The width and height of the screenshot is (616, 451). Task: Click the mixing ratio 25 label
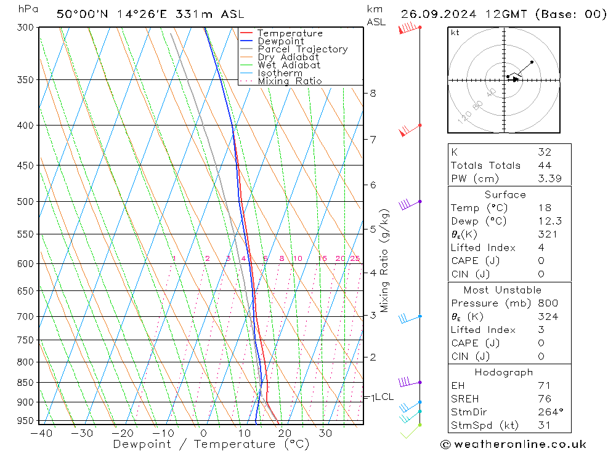pos(355,258)
